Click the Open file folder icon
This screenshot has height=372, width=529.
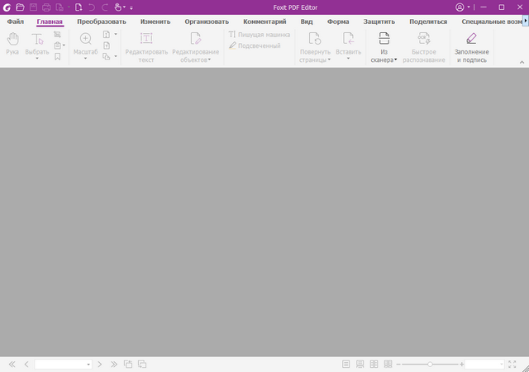20,7
